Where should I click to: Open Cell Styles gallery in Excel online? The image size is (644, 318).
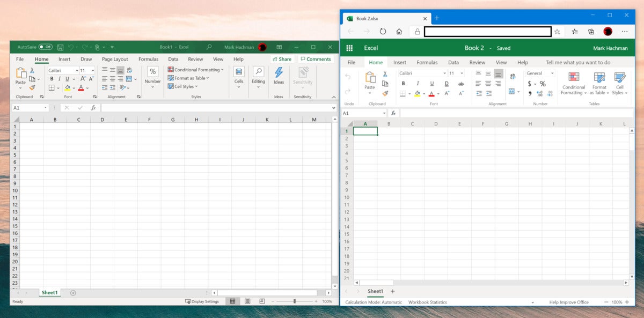coord(619,84)
